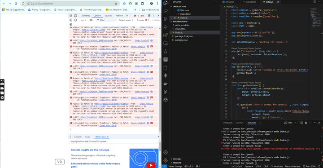Toggle the DevTools device toolbar icon

tap(76, 16)
